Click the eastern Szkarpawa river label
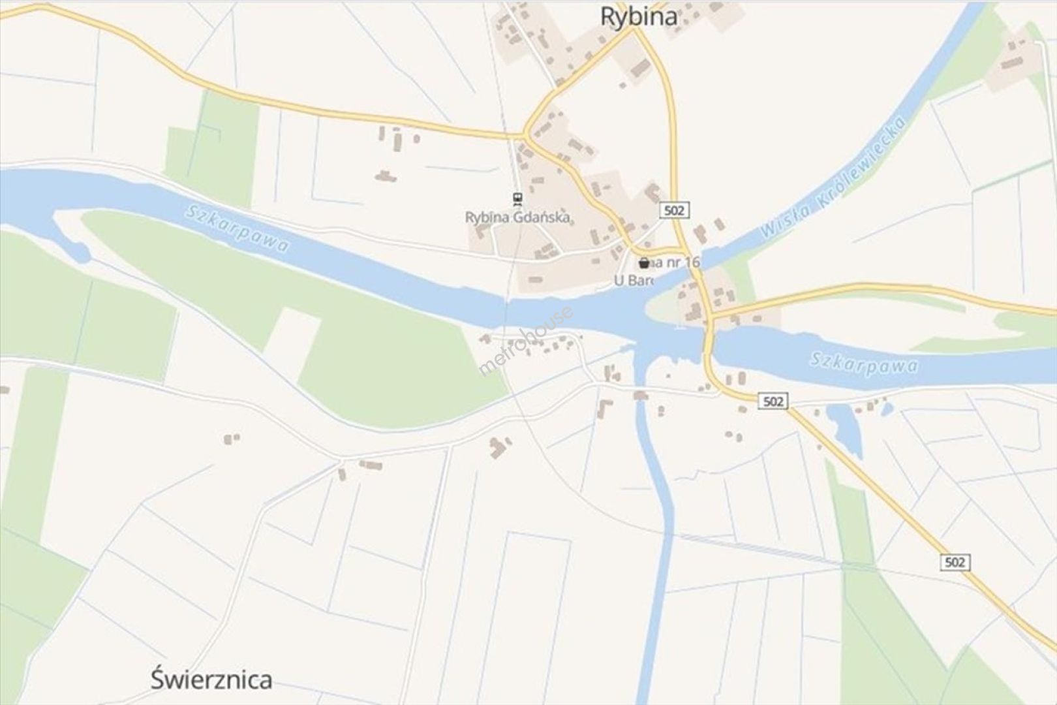The width and height of the screenshot is (1057, 705). (864, 364)
